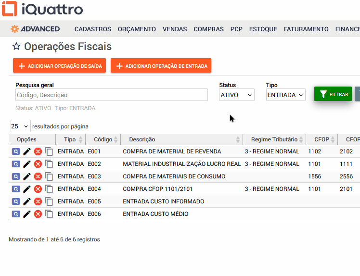Click the red delete icon for E003
This screenshot has width=360, height=276.
click(x=38, y=176)
